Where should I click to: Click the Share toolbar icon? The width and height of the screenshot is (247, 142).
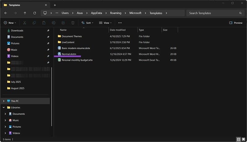pyautogui.click(x=63, y=23)
